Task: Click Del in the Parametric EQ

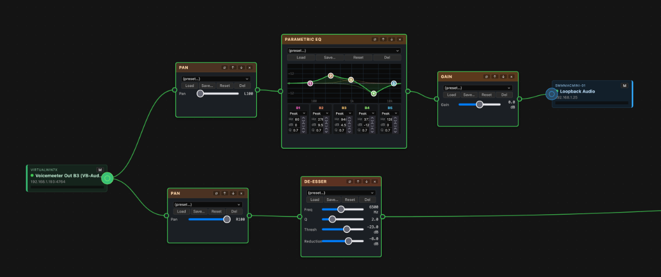Action: (x=387, y=57)
